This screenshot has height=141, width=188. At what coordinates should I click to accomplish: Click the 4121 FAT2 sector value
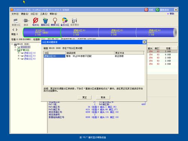point(88,109)
